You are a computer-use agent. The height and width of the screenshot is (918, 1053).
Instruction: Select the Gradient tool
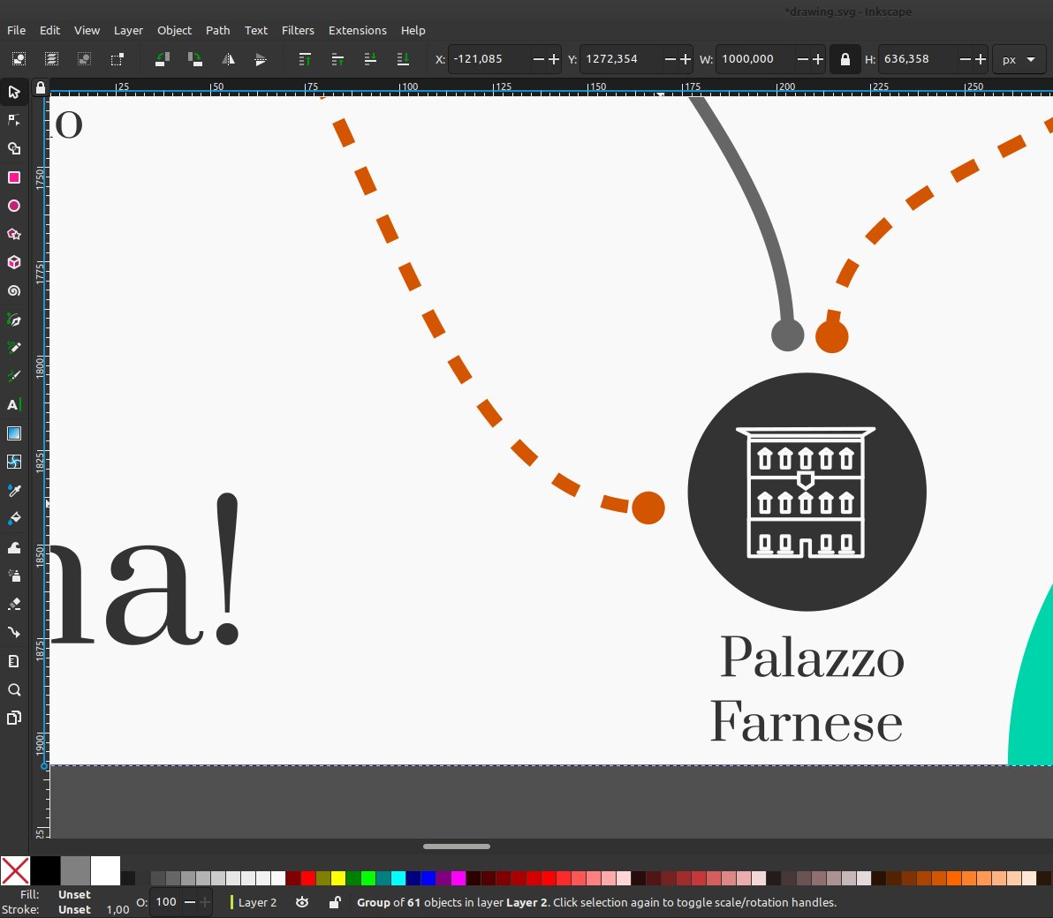pyautogui.click(x=14, y=433)
